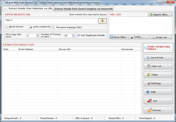Screen dimensions: 176x122
Task: Click the exit door icon on Quit
Action: point(149,101)
